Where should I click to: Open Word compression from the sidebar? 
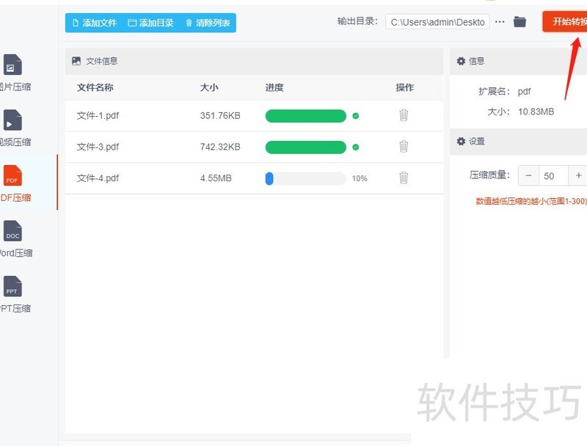(12, 232)
